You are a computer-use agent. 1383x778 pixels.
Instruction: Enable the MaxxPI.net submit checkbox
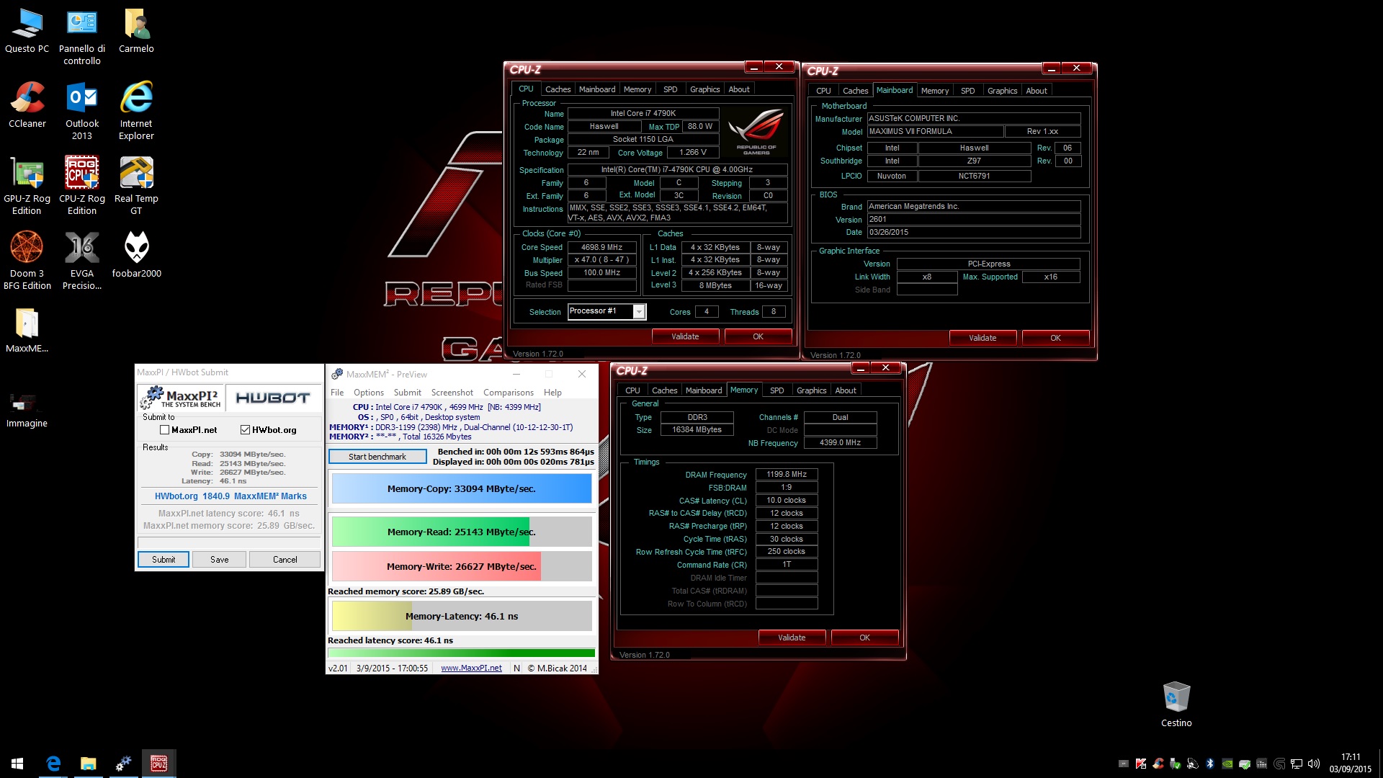click(164, 430)
